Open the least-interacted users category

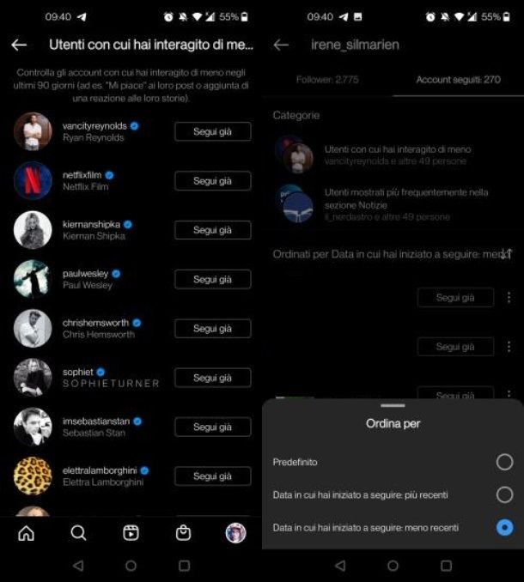pyautogui.click(x=393, y=155)
